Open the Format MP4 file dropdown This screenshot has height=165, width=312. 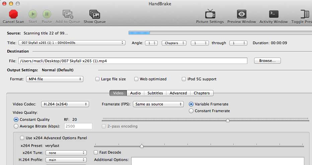(x=55, y=79)
